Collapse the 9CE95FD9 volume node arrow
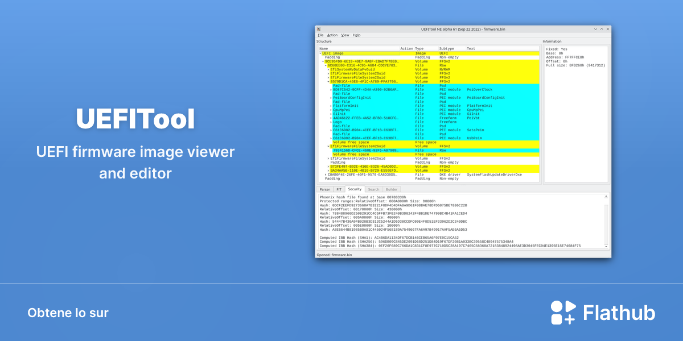 [323, 61]
